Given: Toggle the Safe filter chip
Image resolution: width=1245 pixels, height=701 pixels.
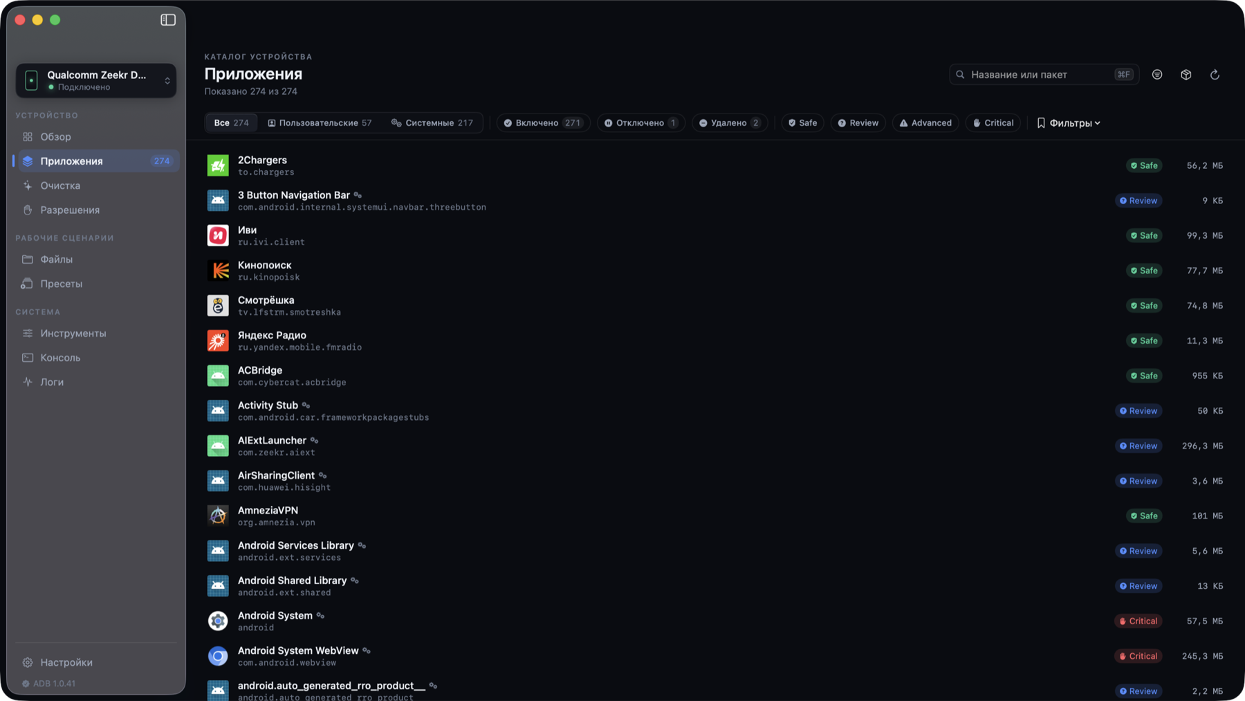Looking at the screenshot, I should pos(803,123).
